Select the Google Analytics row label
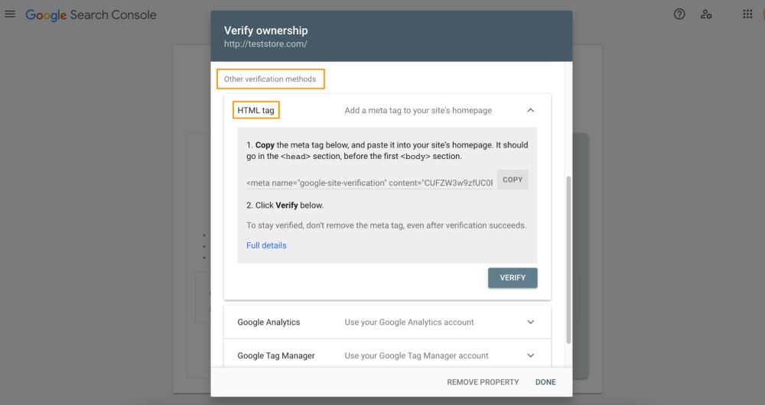 point(269,322)
